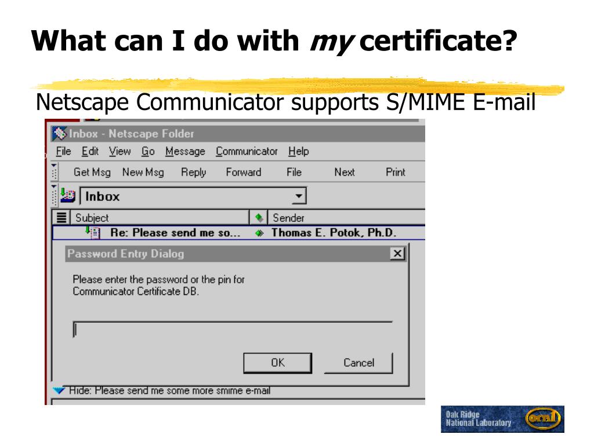Click the Inbox folder icon beside the dropdown
594x445 pixels.
(x=68, y=195)
